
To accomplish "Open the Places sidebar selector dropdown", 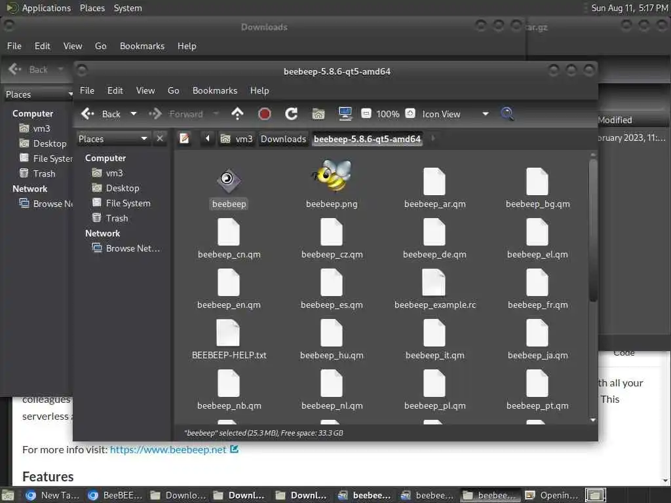I will 113,139.
